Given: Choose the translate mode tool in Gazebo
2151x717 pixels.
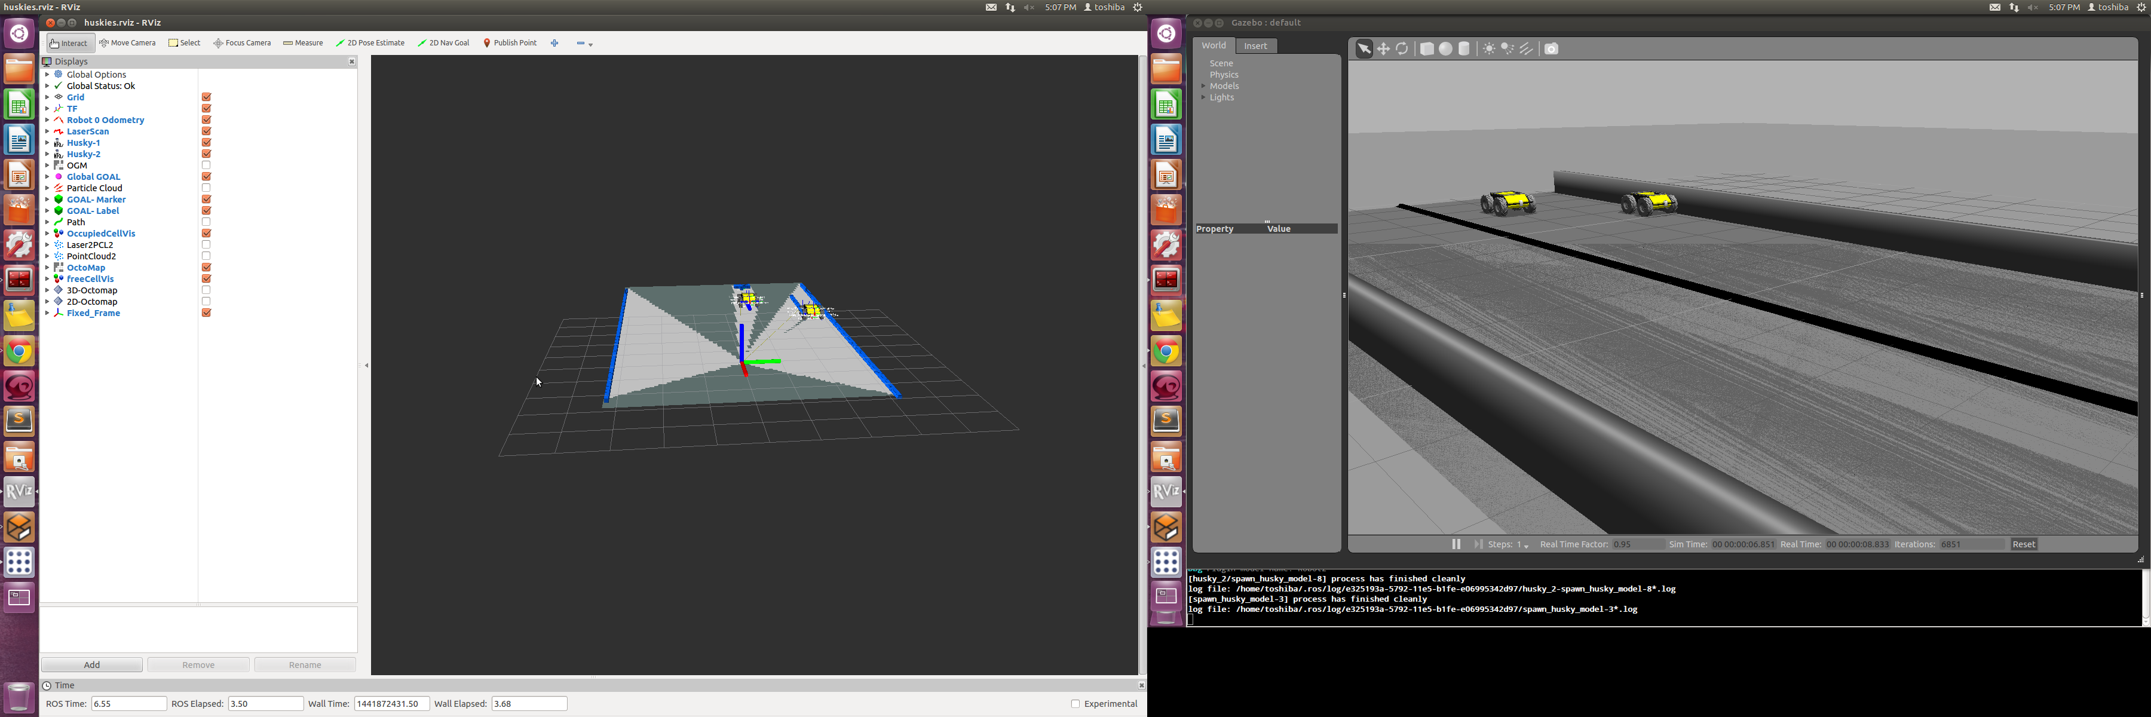Looking at the screenshot, I should click(1384, 49).
